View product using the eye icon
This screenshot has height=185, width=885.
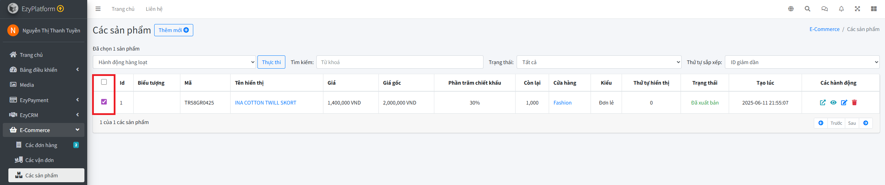click(x=833, y=102)
